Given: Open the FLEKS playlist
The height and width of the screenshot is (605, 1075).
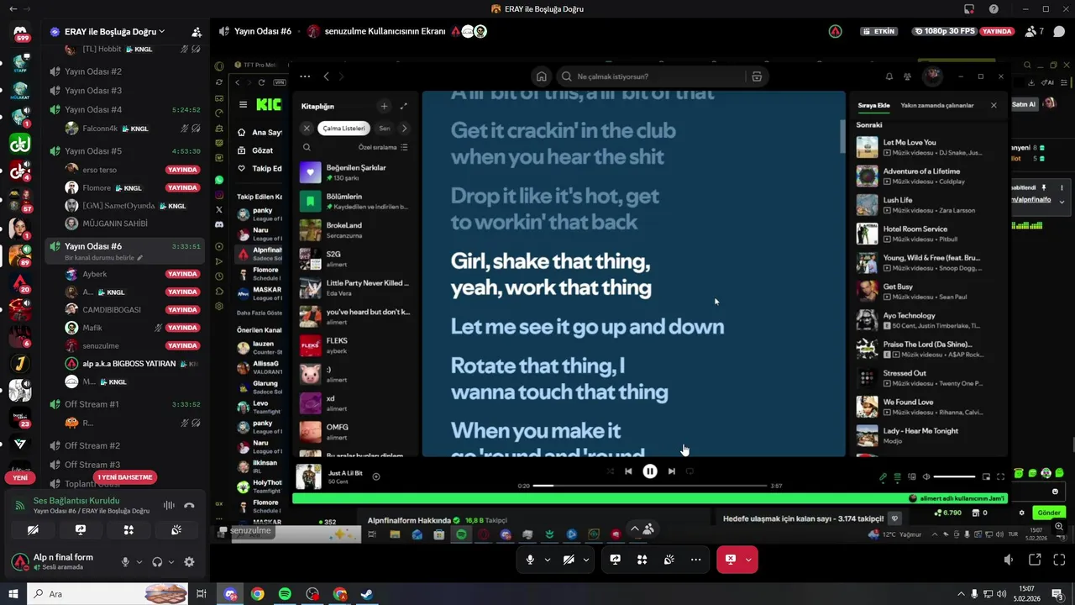Looking at the screenshot, I should point(356,345).
